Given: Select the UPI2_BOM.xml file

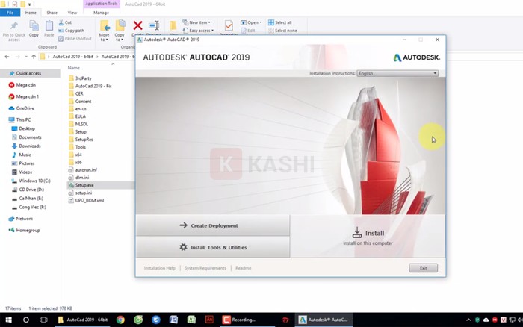Looking at the screenshot, I should [x=90, y=200].
